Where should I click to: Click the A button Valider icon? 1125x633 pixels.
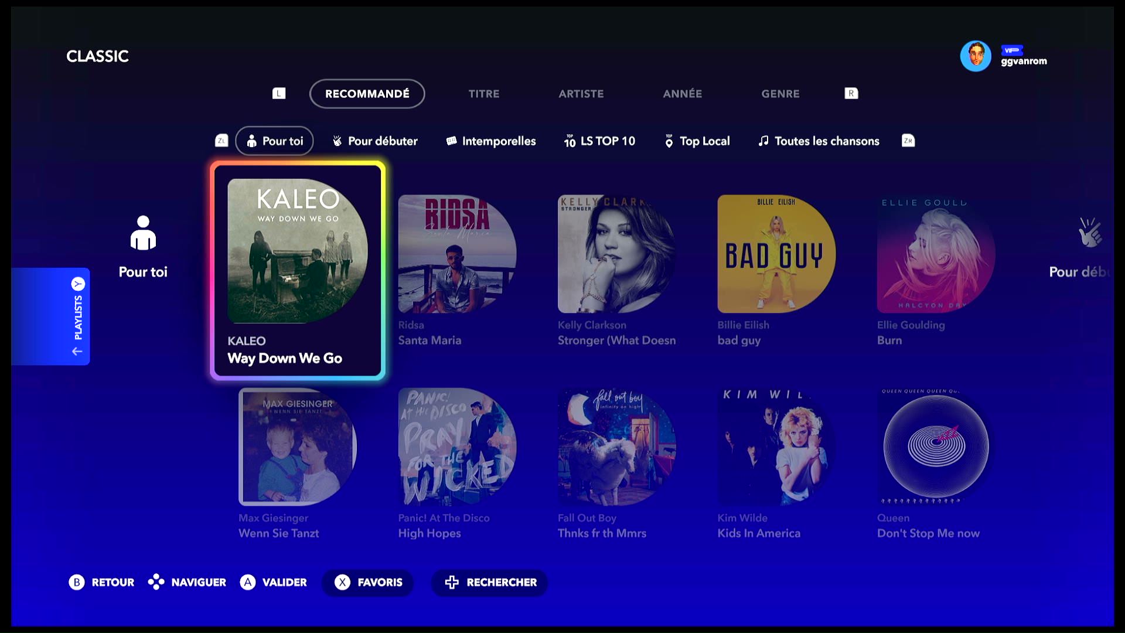(x=248, y=582)
